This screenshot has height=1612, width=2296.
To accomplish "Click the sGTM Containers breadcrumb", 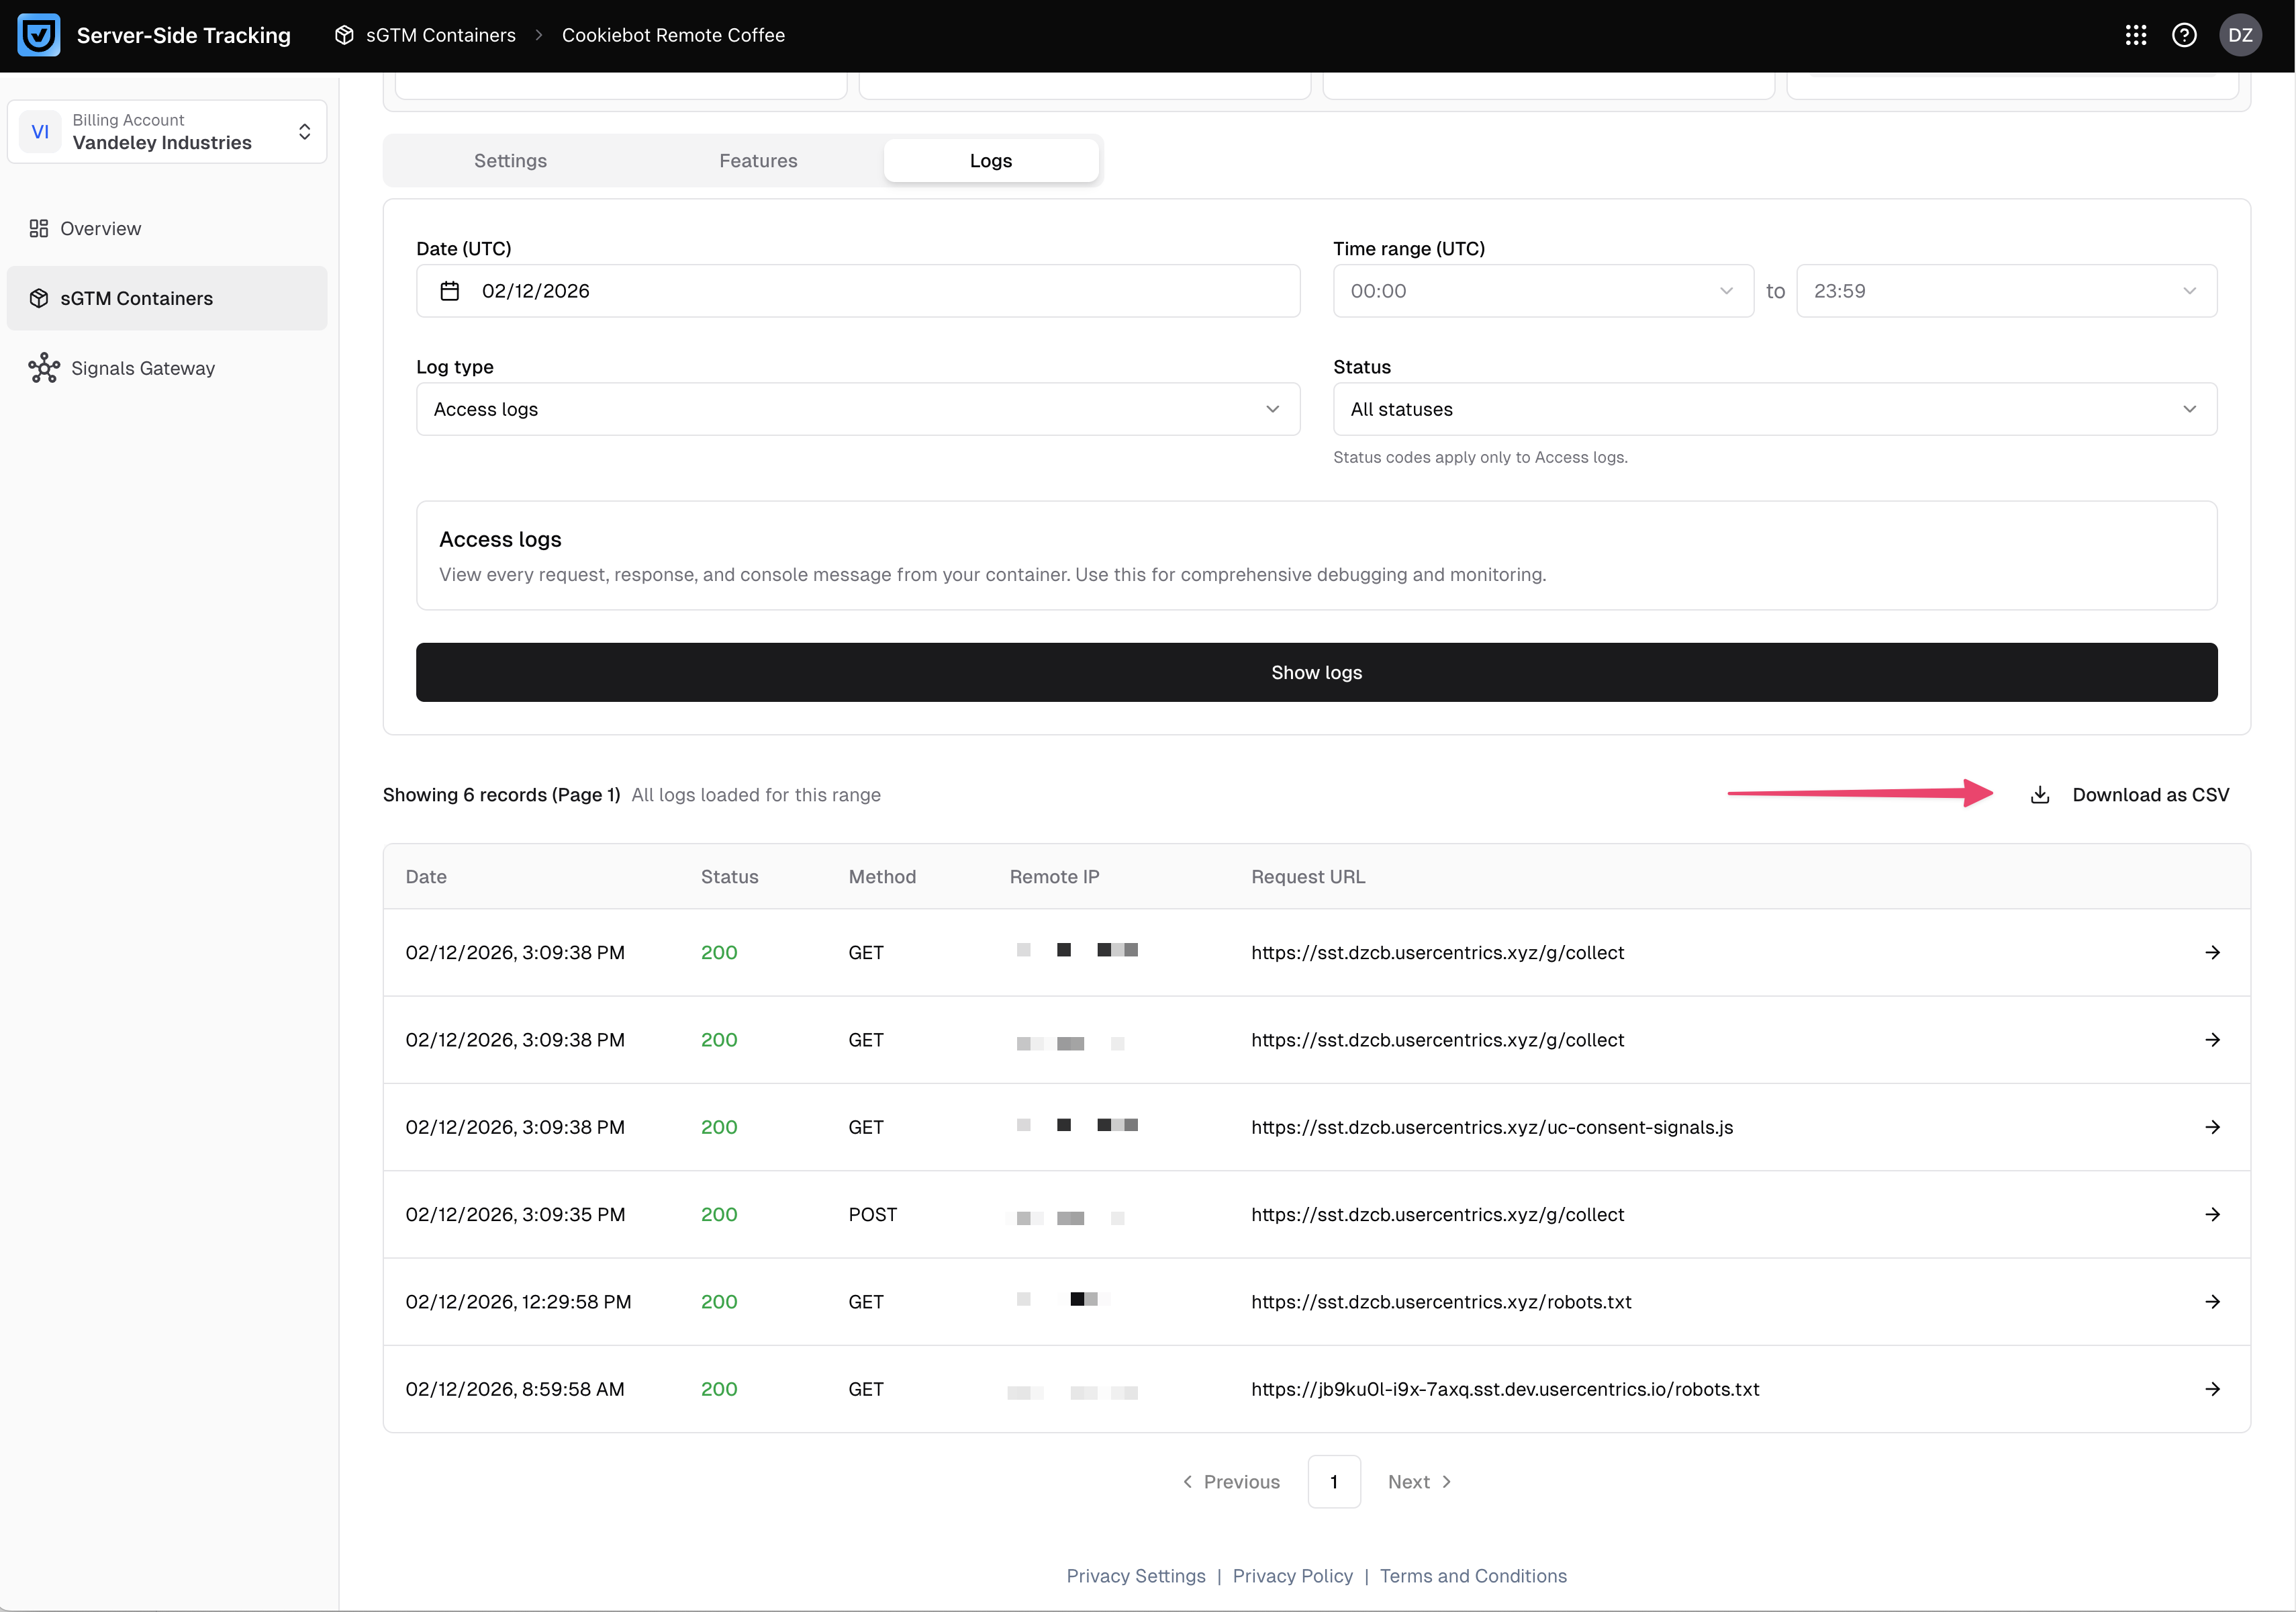I will click(440, 35).
